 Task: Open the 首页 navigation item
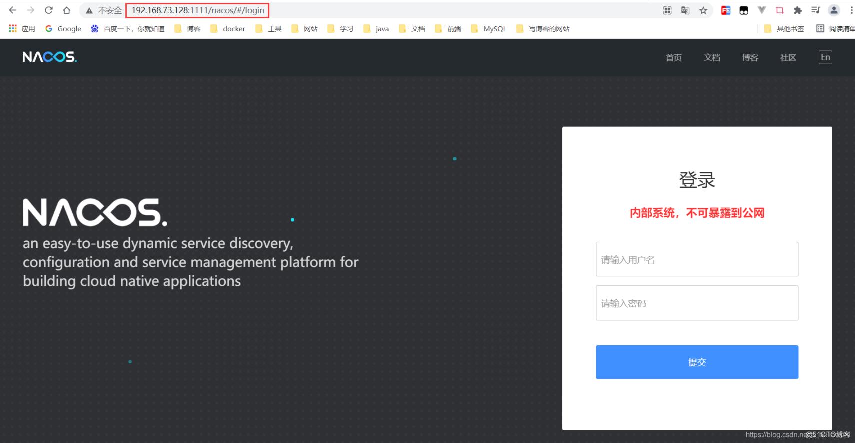pos(673,58)
